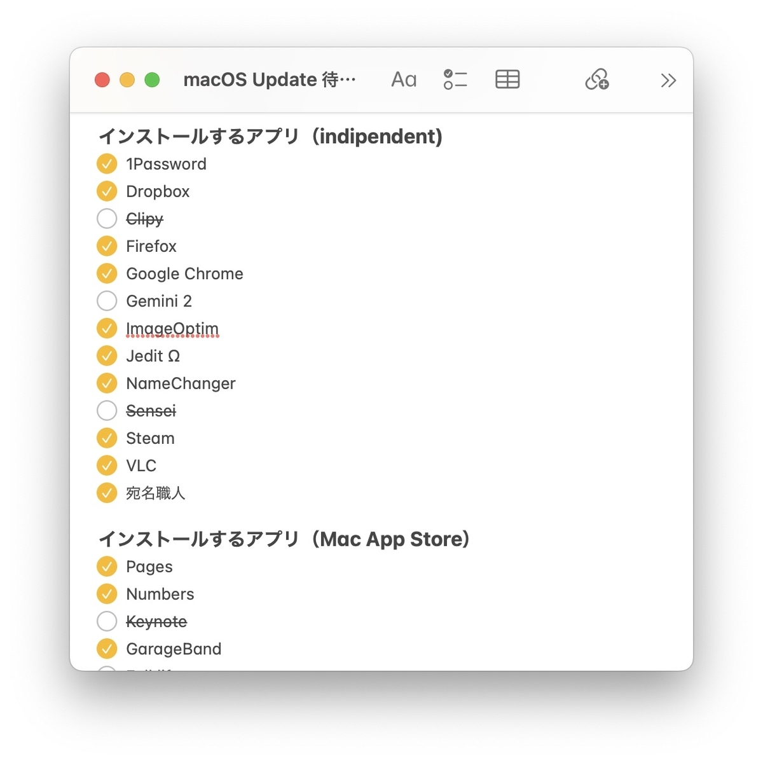This screenshot has height=763, width=763.
Task: Click the 1Password text
Action: 166,164
